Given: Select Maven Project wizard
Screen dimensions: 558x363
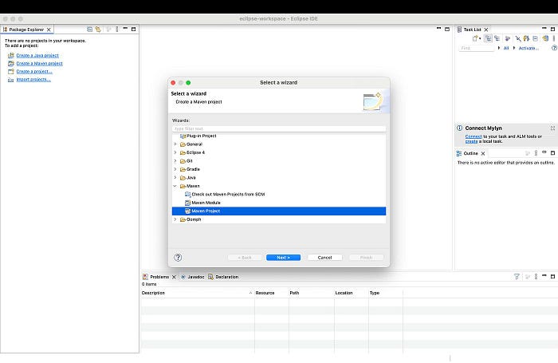Looking at the screenshot, I should 279,211.
